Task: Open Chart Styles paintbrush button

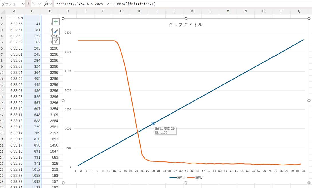Action: coord(56,31)
